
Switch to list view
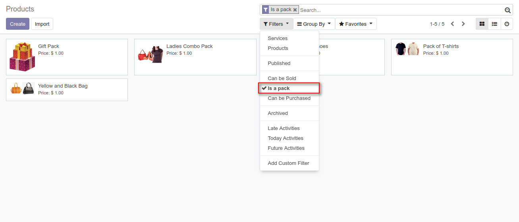pyautogui.click(x=494, y=24)
